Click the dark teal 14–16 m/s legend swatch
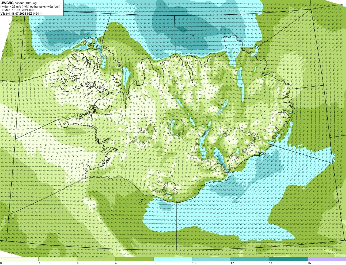 (288, 259)
